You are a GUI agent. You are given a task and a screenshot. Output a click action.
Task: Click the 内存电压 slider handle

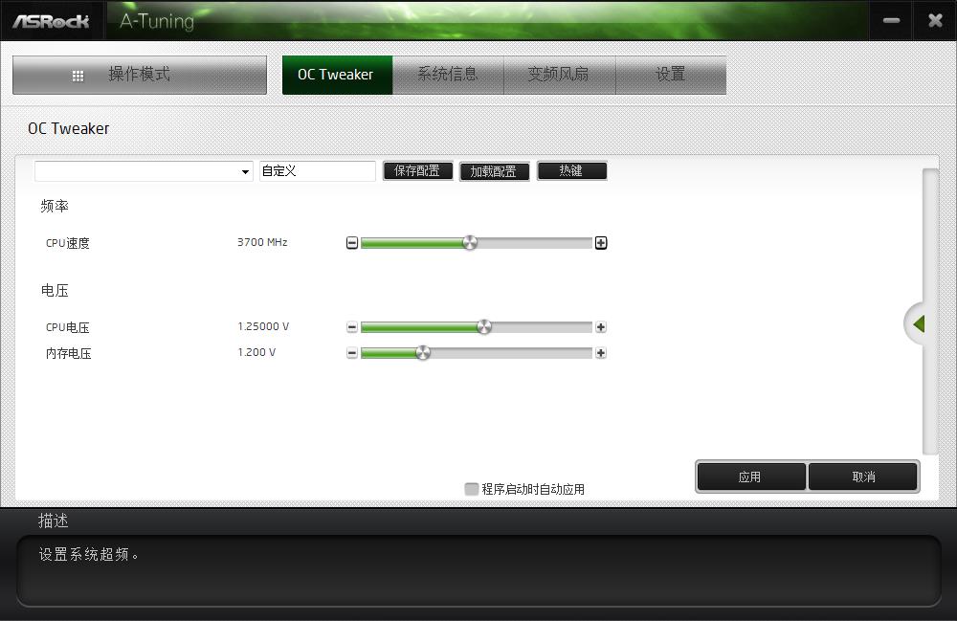[423, 352]
